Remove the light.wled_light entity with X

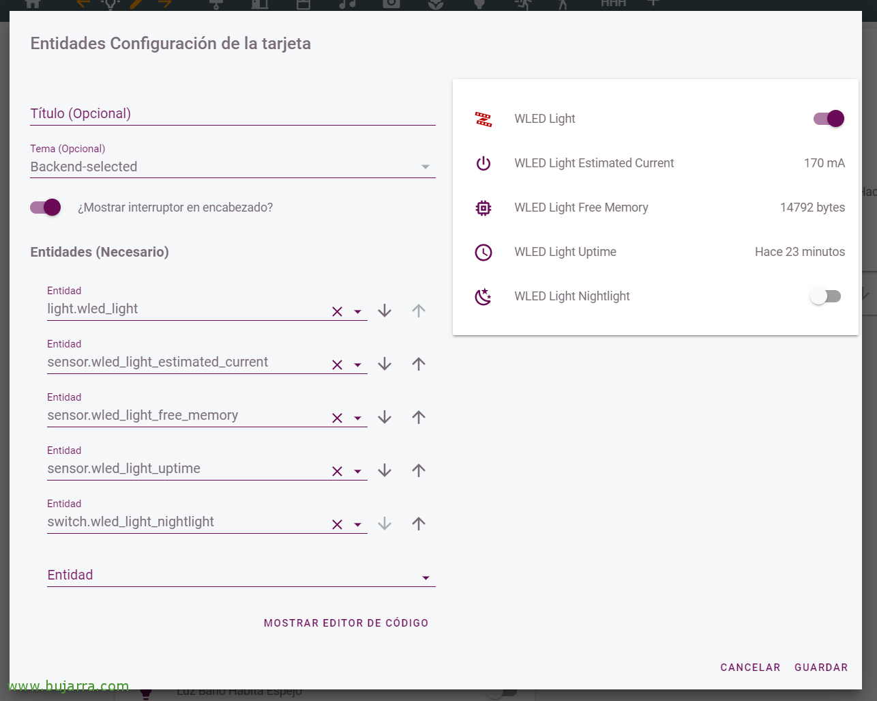click(337, 311)
